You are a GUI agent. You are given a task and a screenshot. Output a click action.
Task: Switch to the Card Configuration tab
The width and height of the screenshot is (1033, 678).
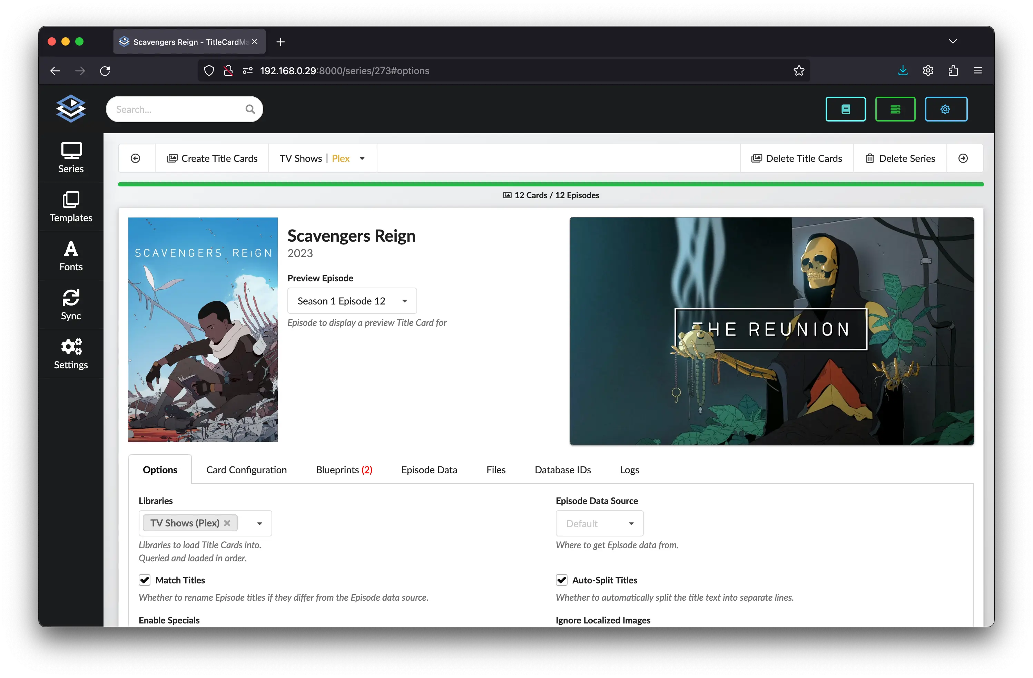tap(246, 469)
